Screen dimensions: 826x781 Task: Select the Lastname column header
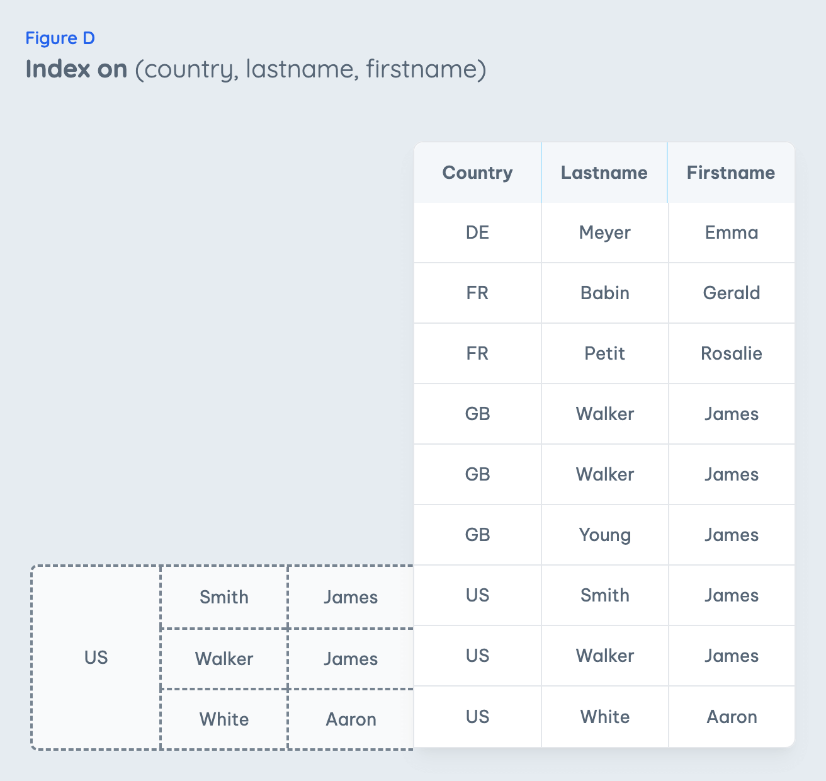click(604, 173)
